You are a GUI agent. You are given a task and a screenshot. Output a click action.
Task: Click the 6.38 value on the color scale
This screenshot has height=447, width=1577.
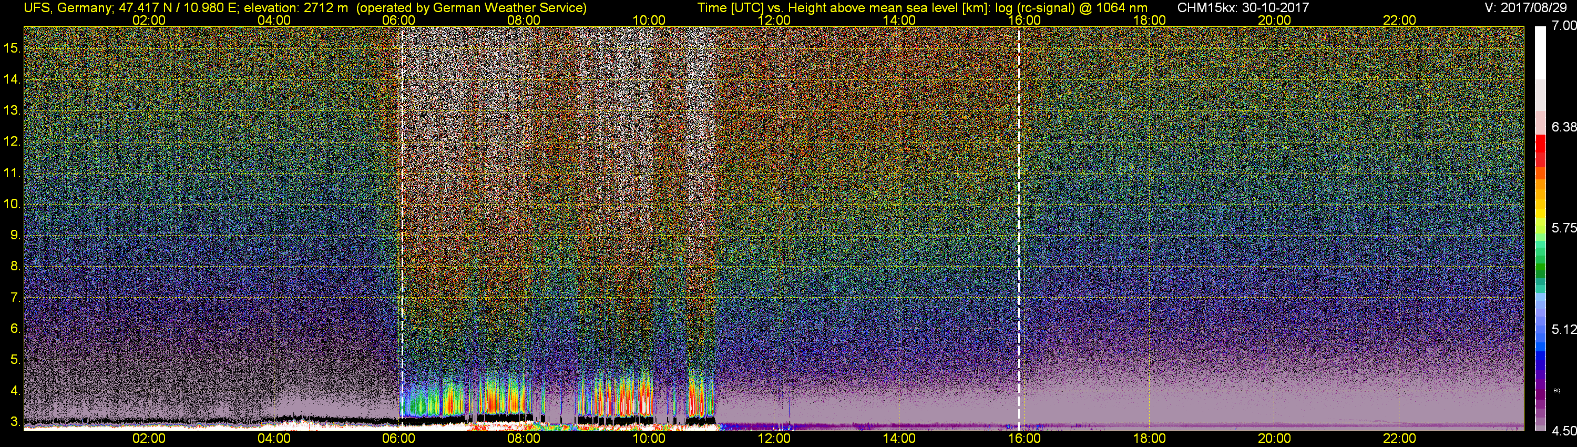[1564, 127]
